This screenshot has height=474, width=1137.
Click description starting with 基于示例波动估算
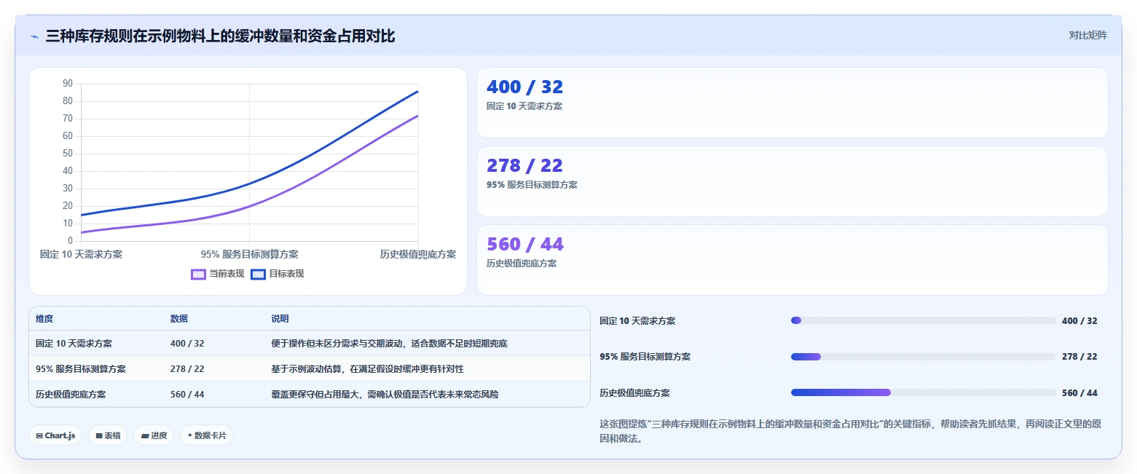[367, 369]
